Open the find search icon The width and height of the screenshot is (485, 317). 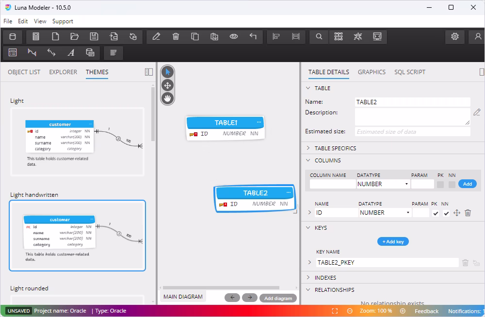pos(319,36)
